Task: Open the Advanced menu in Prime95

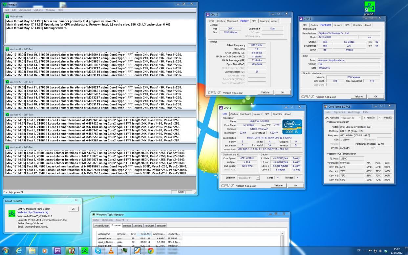Action: coord(25,10)
